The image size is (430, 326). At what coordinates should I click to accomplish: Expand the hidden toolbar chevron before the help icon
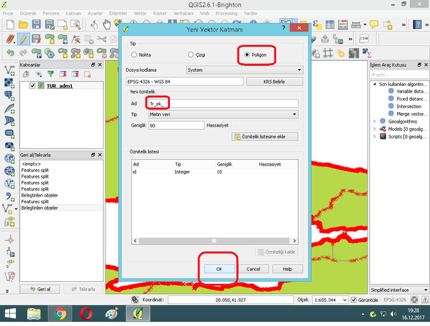pos(403,25)
